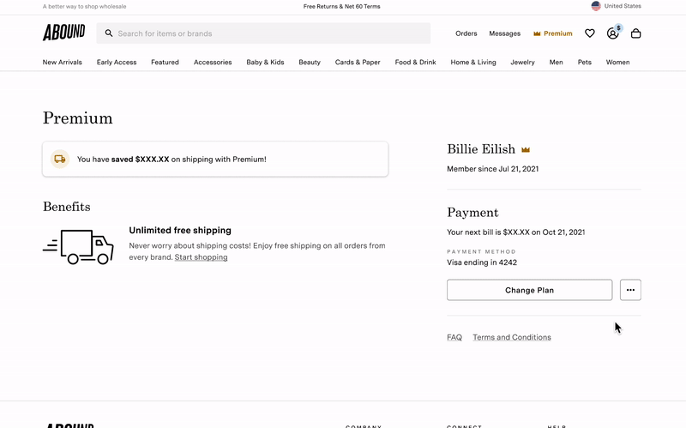Click the Premium page heading
The width and height of the screenshot is (686, 428).
click(77, 118)
